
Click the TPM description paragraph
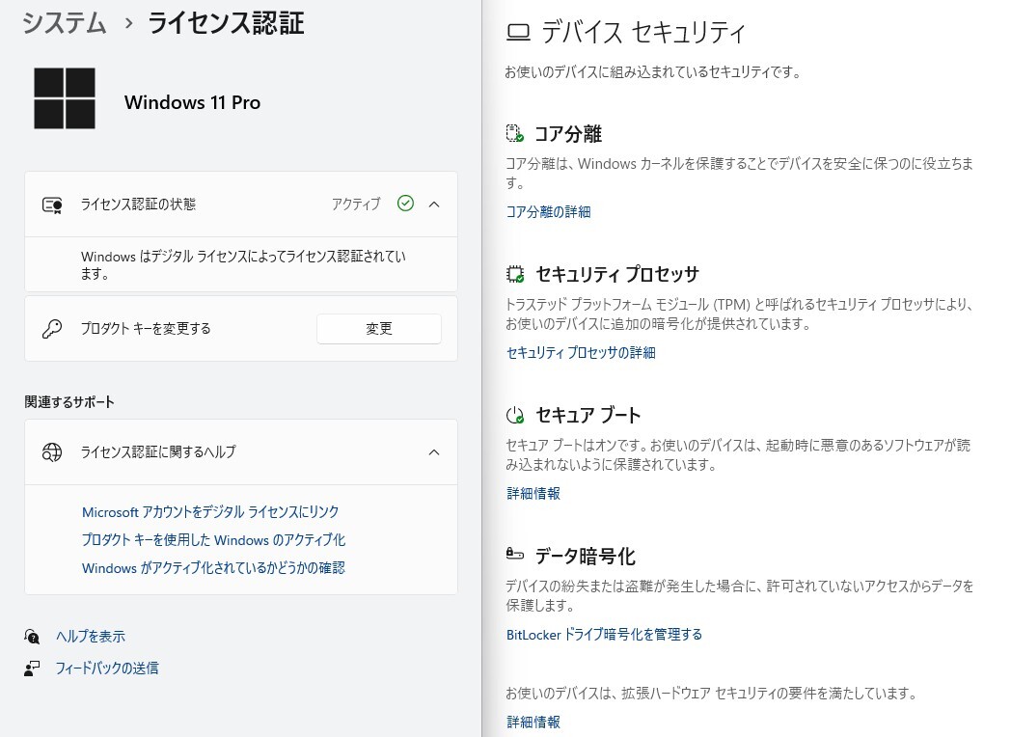coord(740,314)
